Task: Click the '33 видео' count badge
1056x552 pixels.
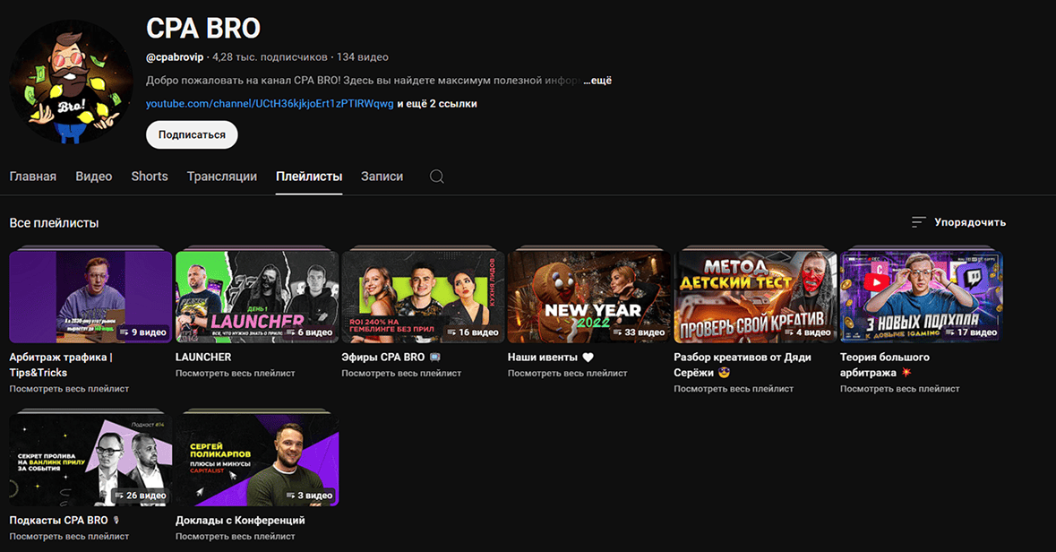Action: click(639, 332)
